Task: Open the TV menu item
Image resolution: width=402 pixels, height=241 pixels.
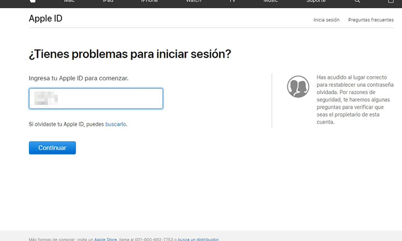Action: click(232, 1)
